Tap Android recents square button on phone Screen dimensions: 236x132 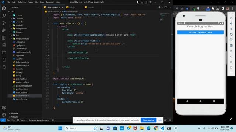pos(214,101)
